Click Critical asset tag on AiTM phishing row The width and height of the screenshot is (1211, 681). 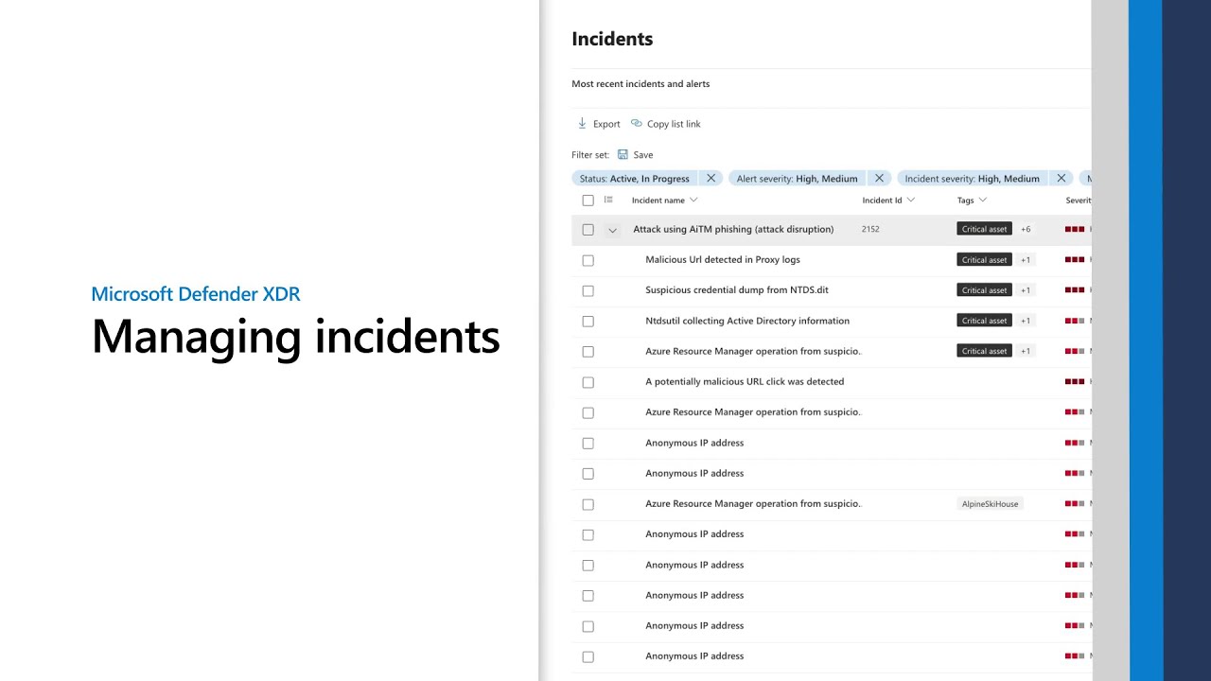coord(984,229)
